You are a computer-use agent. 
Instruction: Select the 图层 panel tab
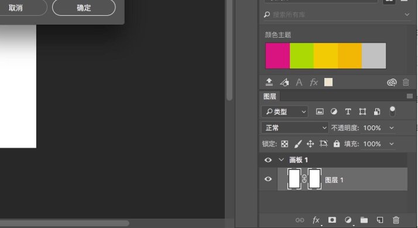tap(270, 96)
